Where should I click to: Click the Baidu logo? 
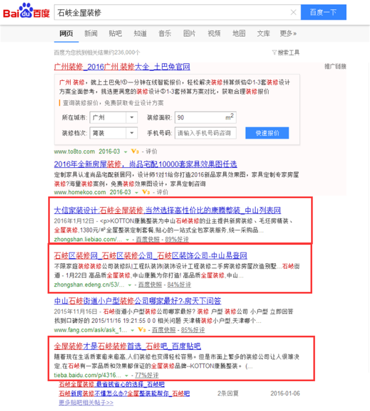(x=26, y=11)
